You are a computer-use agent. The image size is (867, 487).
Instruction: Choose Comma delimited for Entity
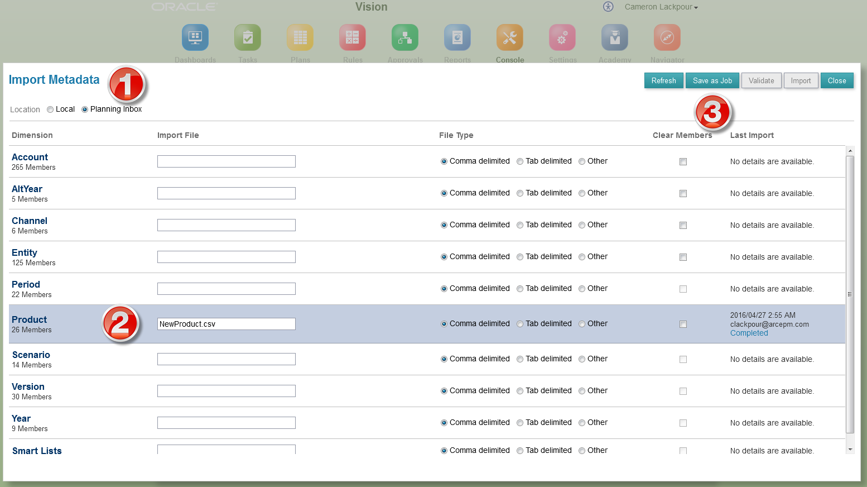444,257
